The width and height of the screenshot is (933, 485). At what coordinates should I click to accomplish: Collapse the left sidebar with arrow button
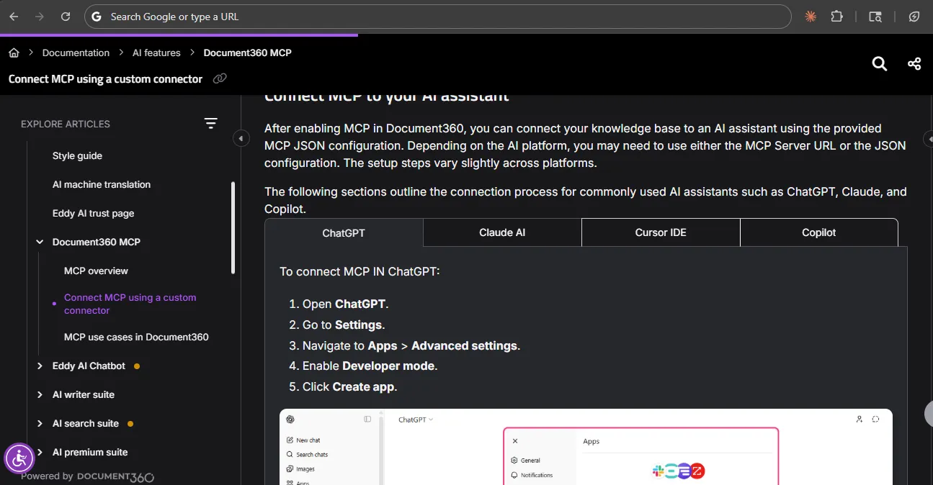click(x=241, y=138)
